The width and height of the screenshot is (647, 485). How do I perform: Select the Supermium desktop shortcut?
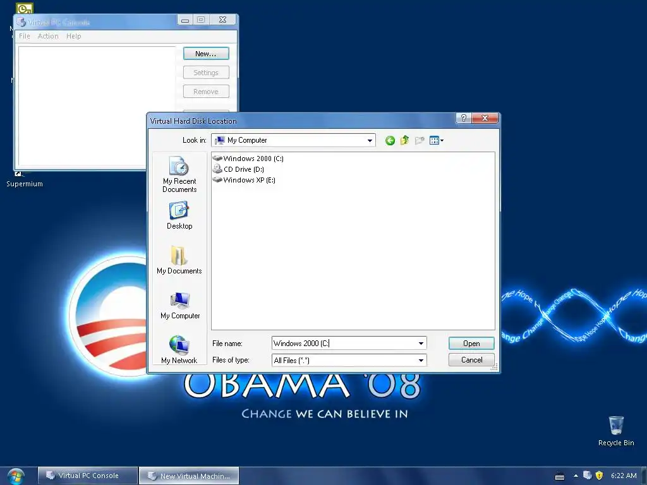[x=25, y=179]
